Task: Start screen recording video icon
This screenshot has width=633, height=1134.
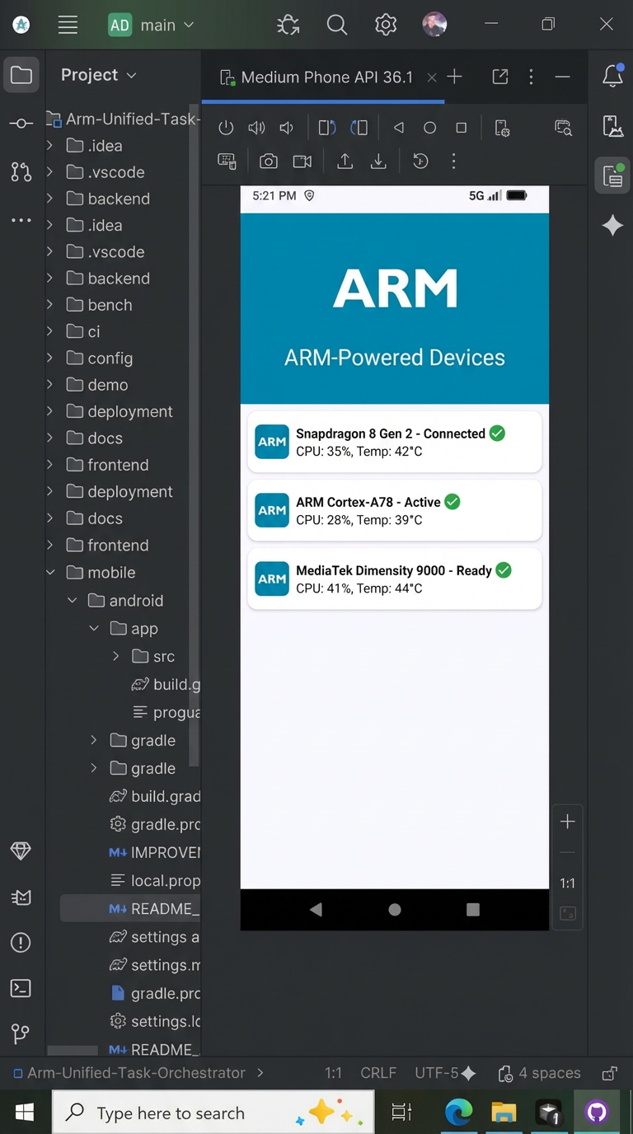Action: (302, 162)
